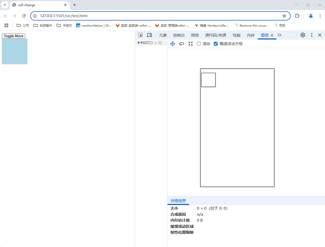
Task: Click the browser back arrow
Action: 5,16
